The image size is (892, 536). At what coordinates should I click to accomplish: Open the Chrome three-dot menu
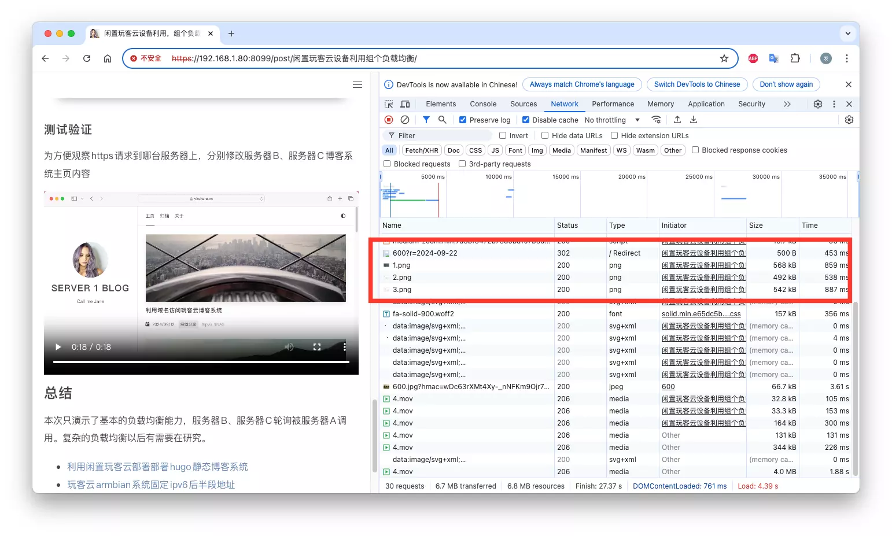(847, 58)
